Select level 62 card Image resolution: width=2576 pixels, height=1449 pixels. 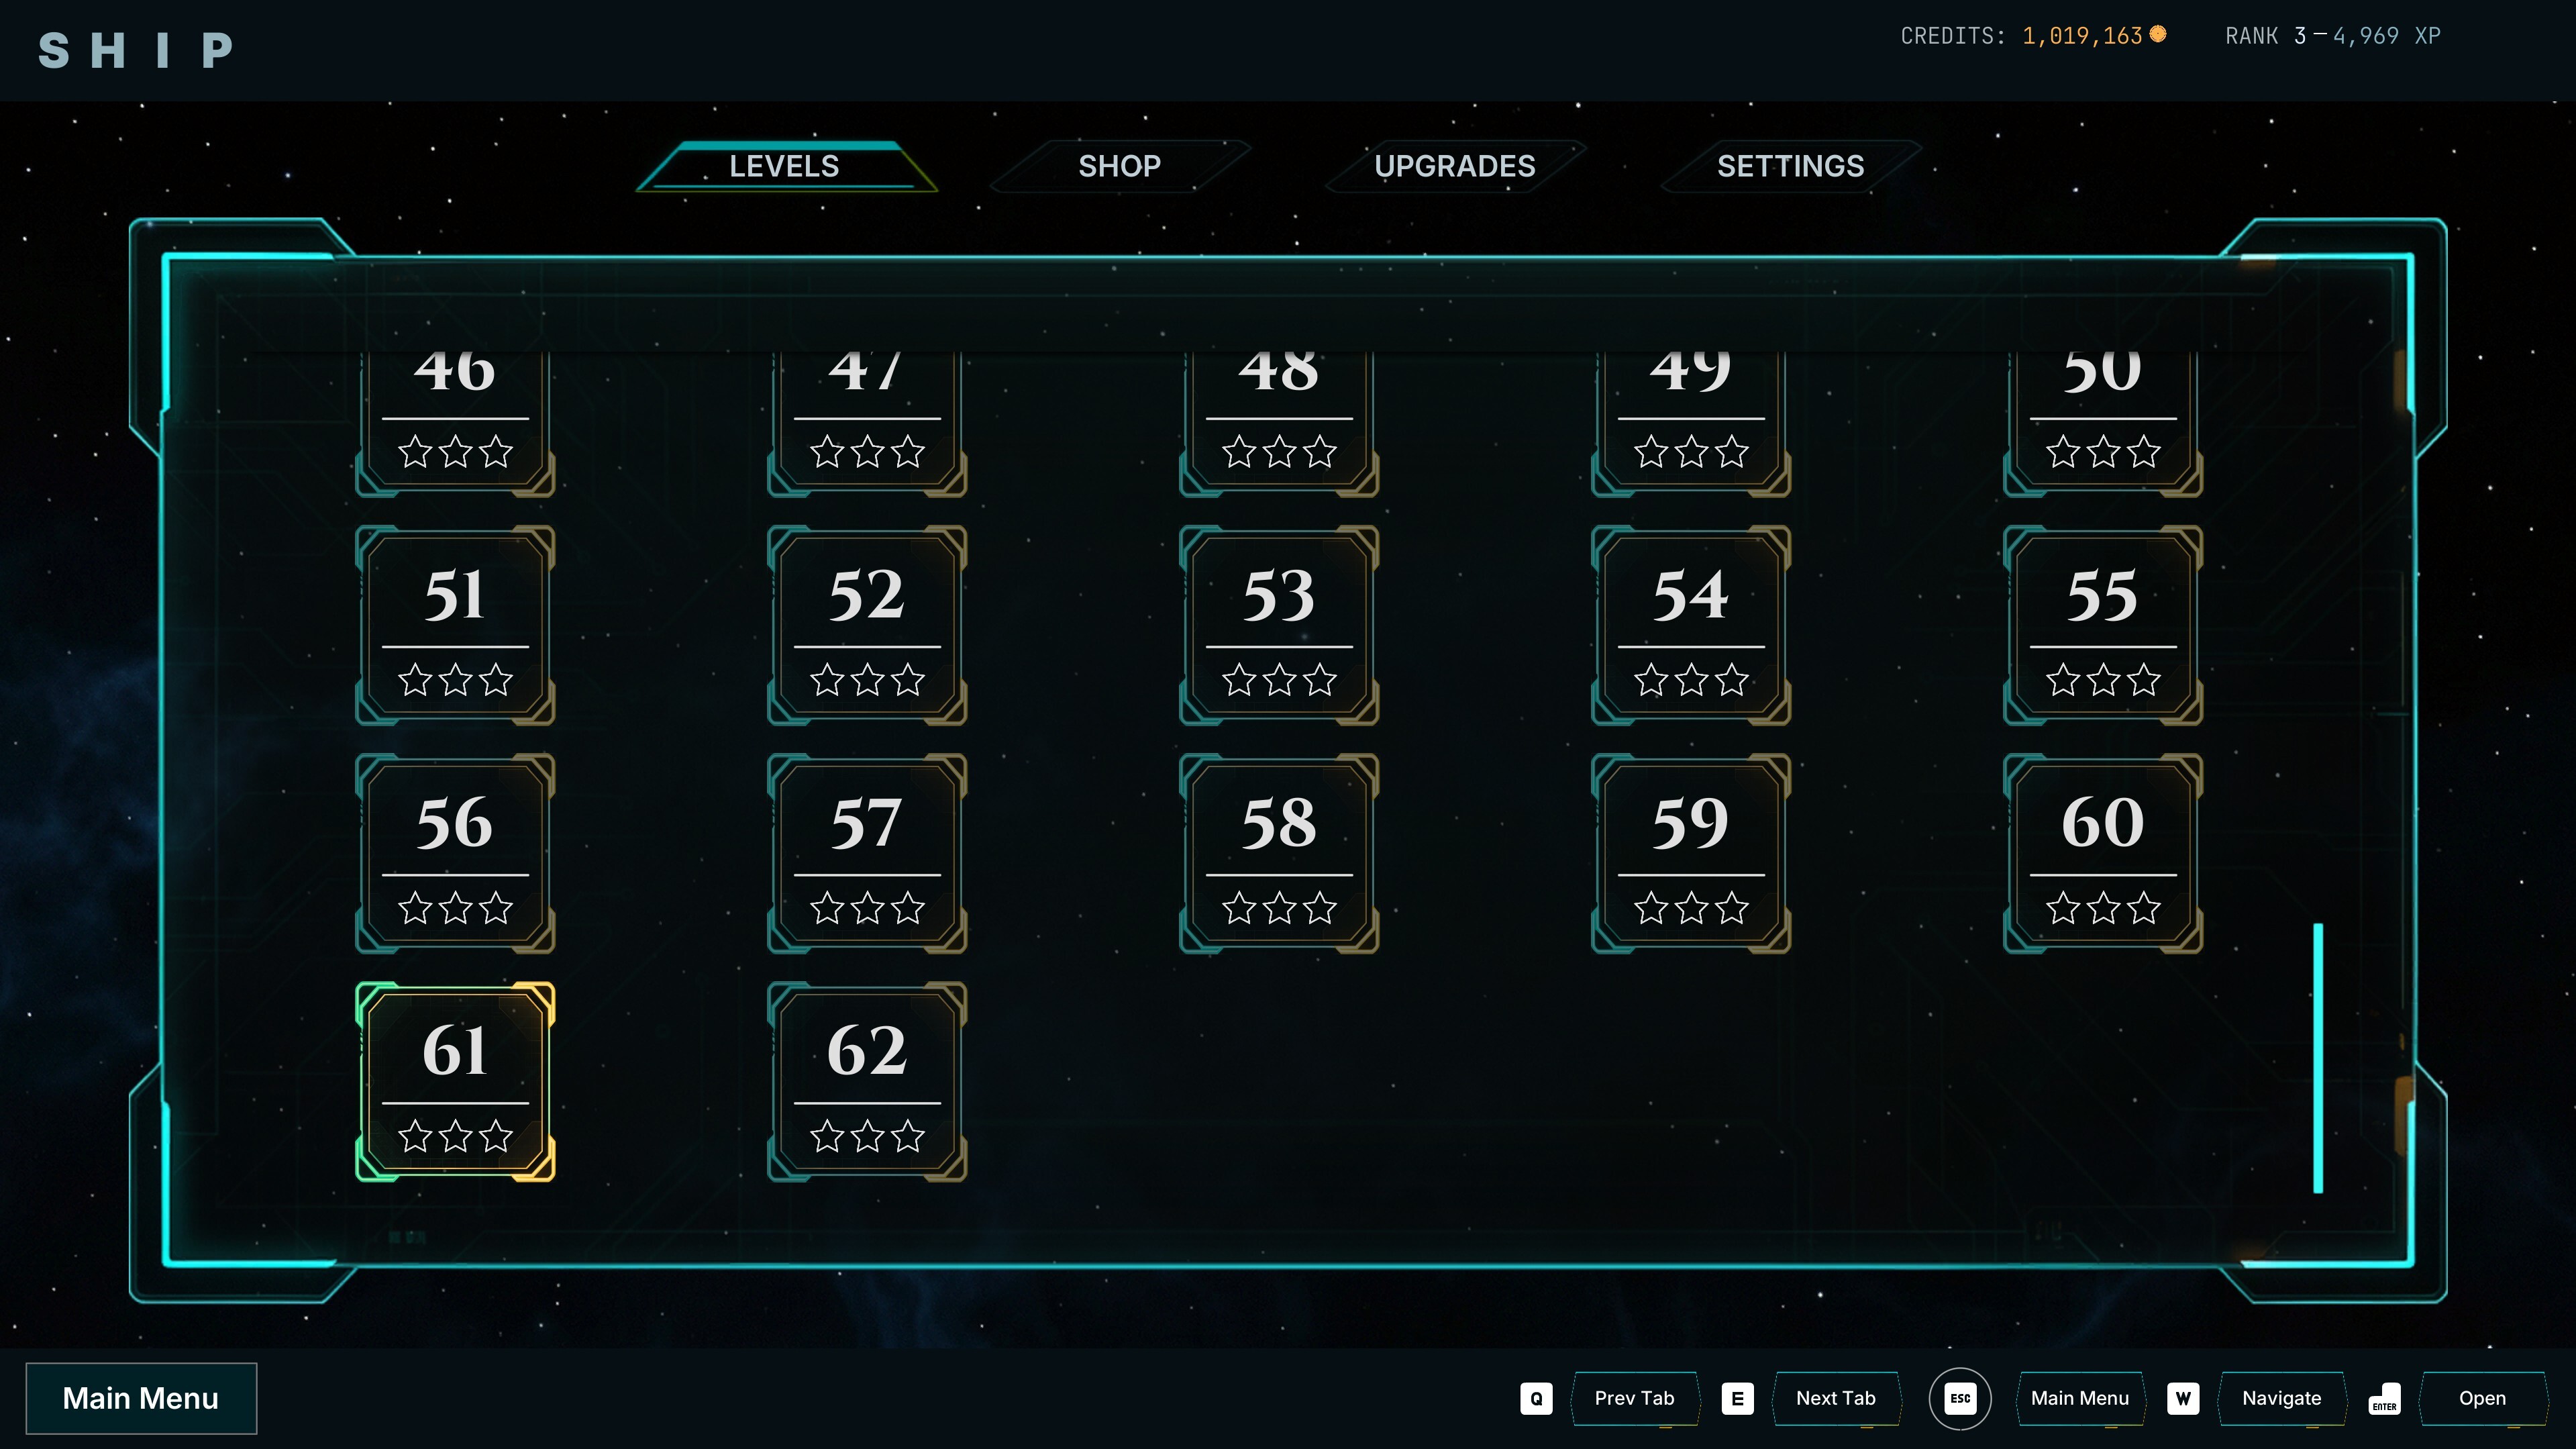(x=867, y=1081)
